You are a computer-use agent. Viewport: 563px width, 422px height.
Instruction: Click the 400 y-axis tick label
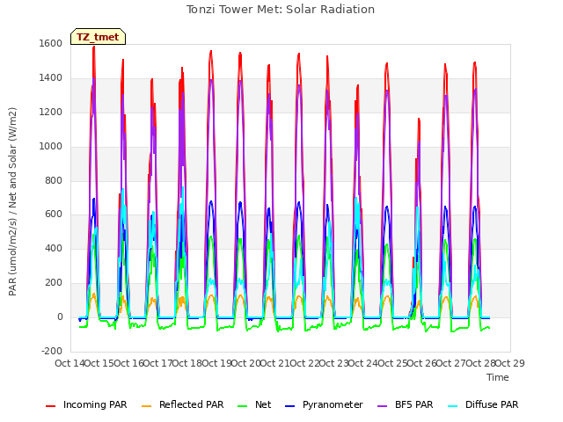tap(54, 248)
